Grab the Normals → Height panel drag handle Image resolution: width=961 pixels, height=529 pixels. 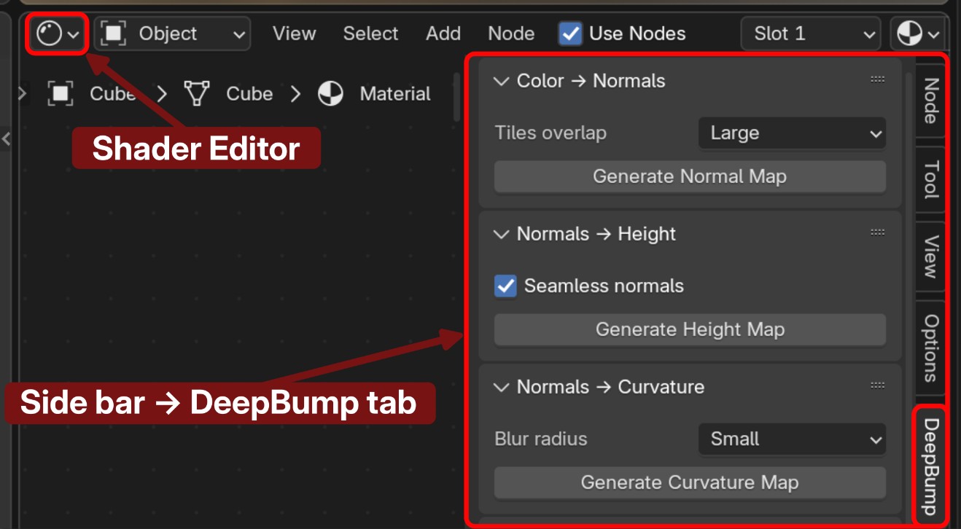tap(877, 233)
